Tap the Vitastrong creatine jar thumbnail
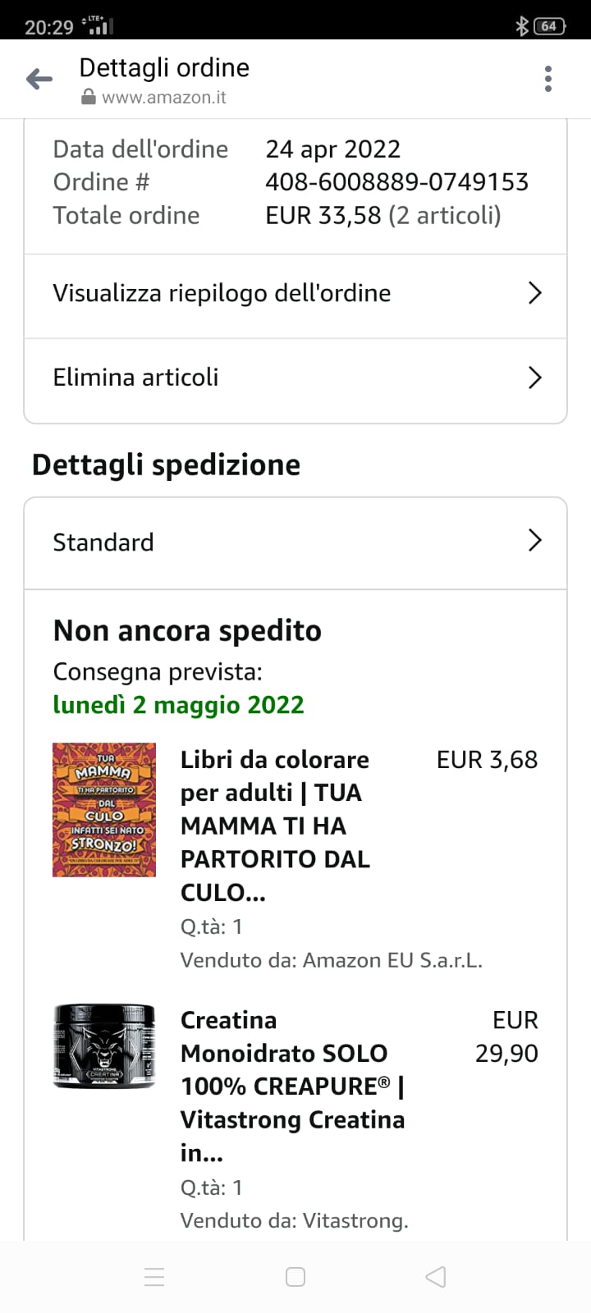 coord(104,1046)
